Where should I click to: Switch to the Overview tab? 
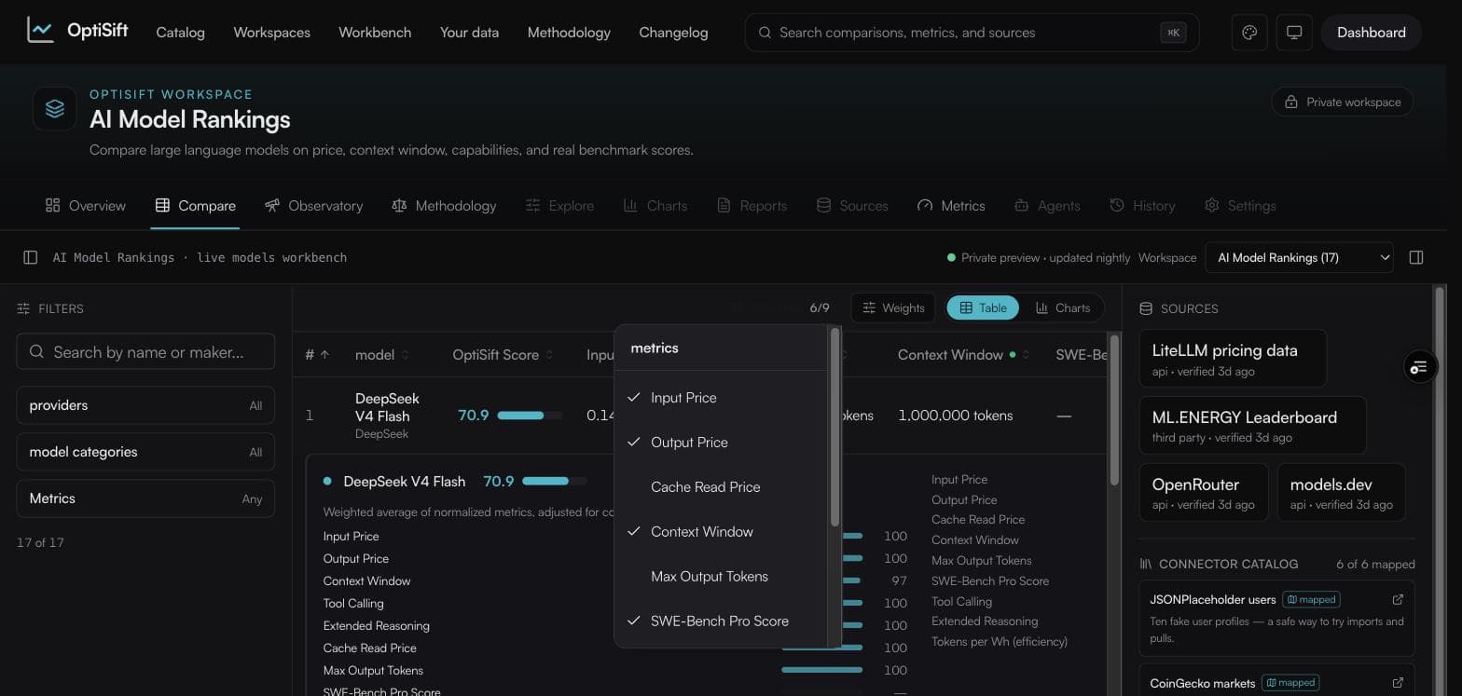86,206
